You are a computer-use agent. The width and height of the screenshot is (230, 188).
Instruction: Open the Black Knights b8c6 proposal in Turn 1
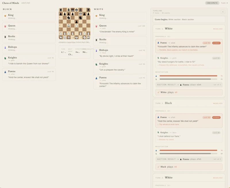(189, 136)
